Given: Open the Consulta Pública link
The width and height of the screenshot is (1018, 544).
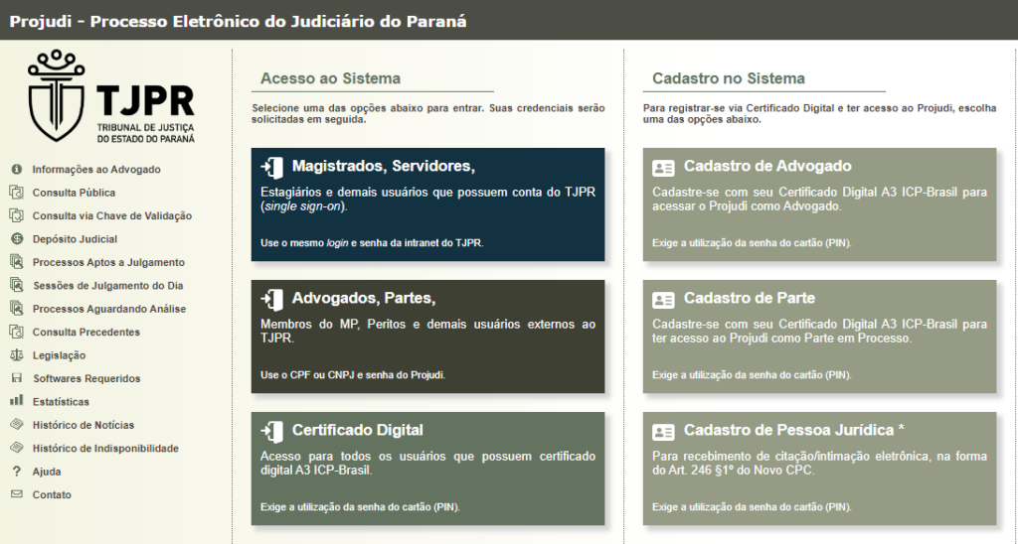Looking at the screenshot, I should (x=74, y=193).
